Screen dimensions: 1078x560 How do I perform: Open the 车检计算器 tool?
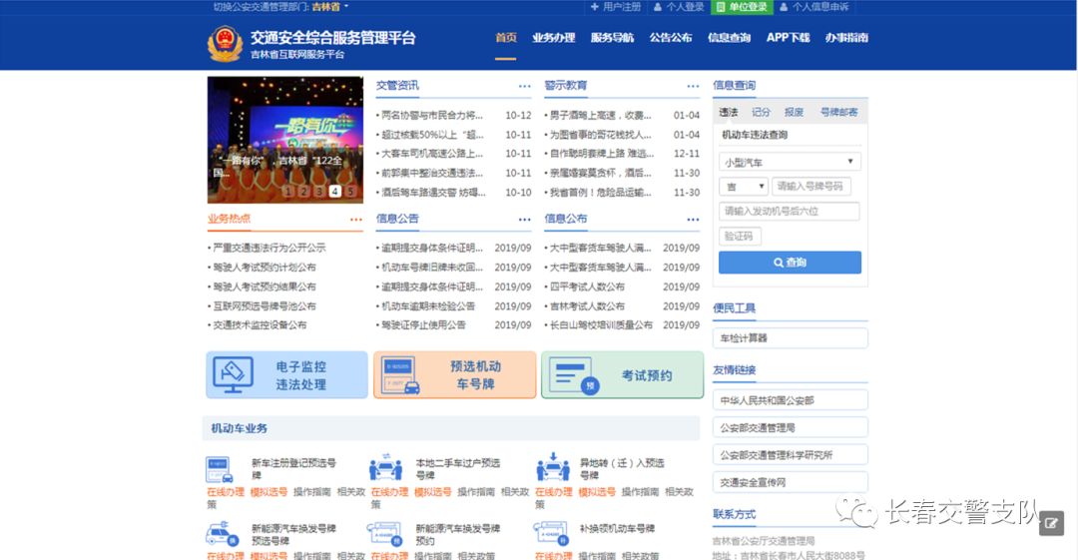[x=790, y=337]
